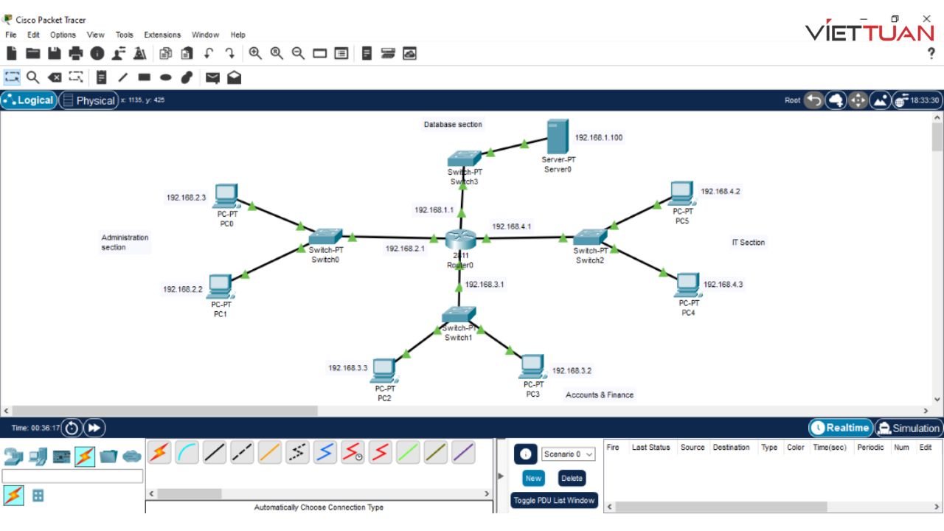This screenshot has height=531, width=944.
Task: Switch to the Physical workspace view
Action: [x=88, y=100]
